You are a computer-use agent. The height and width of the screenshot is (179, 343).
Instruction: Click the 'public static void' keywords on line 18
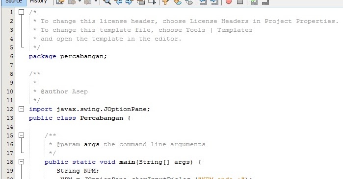[80, 162]
